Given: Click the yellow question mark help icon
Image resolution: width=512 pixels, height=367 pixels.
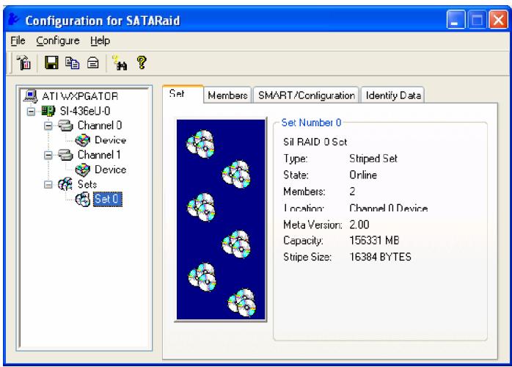Looking at the screenshot, I should click(142, 62).
